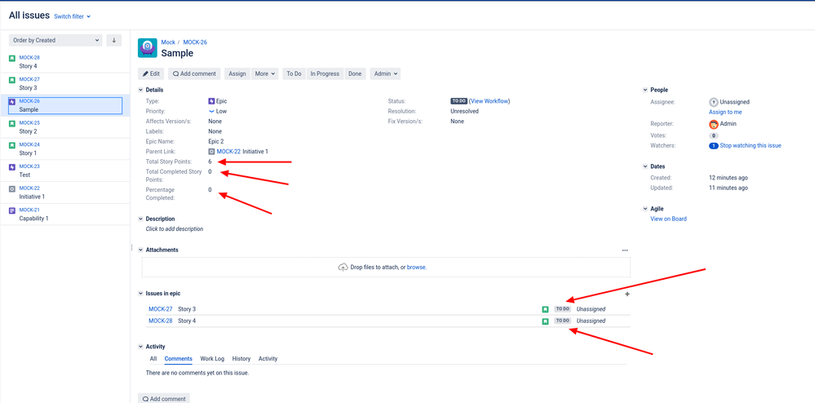This screenshot has height=403, width=815.
Task: Click story icon beside MOCK-28 in list
Action: 12,58
